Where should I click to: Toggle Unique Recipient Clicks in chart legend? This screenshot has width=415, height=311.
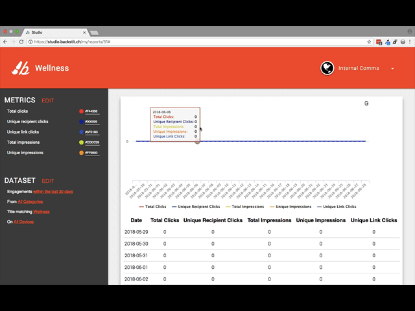[196, 207]
